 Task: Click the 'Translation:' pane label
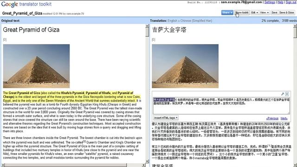point(158,20)
